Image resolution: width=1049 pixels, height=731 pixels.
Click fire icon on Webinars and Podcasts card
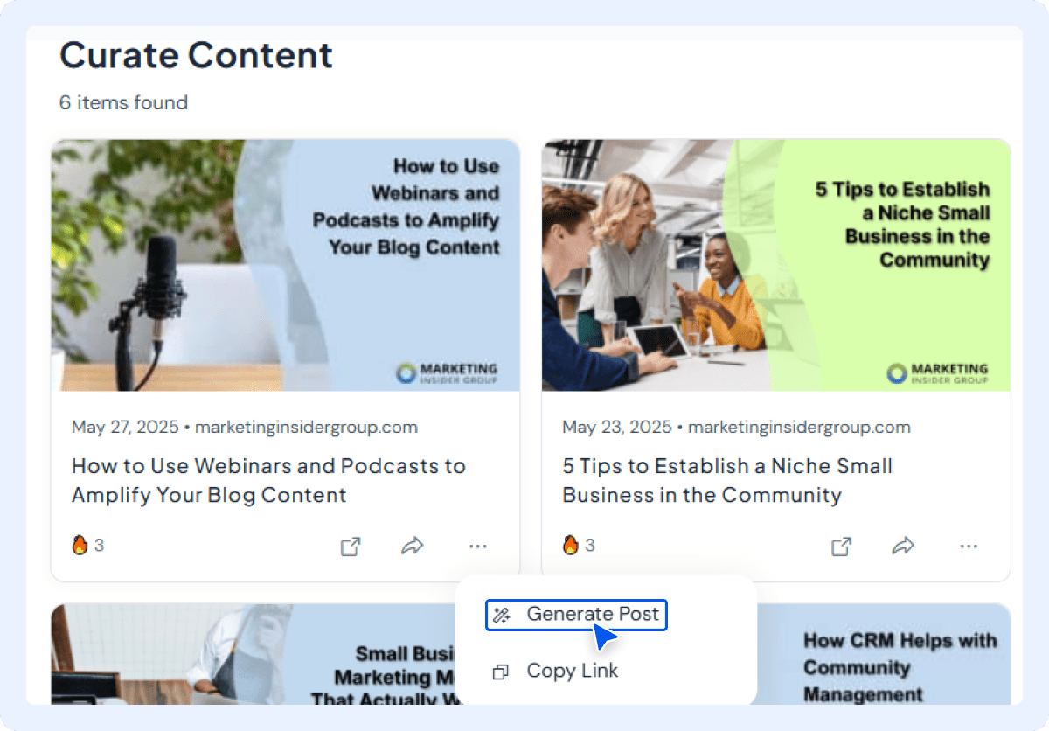click(80, 546)
